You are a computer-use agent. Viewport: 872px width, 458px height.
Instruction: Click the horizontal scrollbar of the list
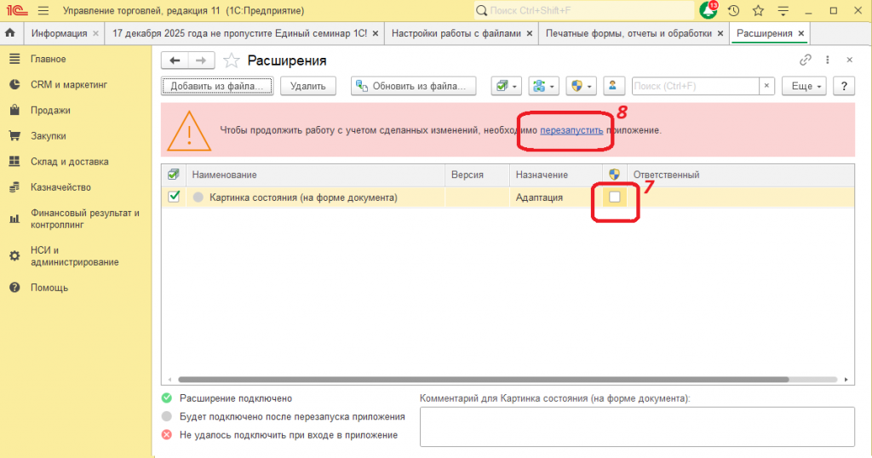(484, 380)
